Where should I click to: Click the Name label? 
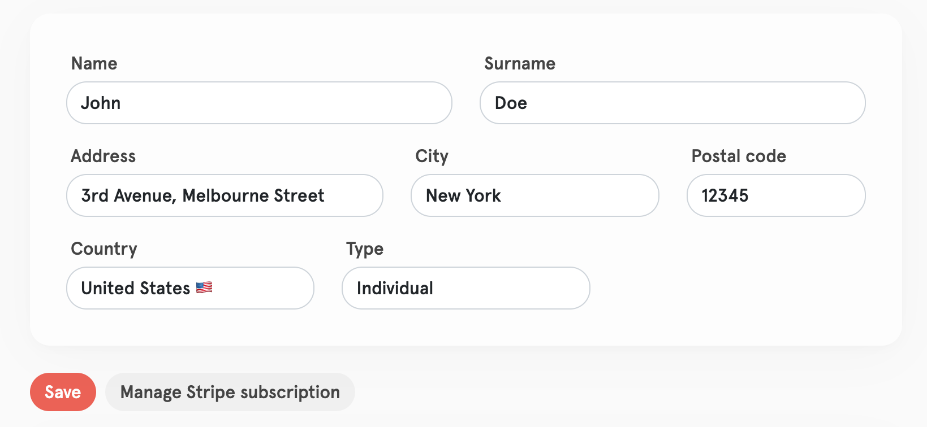pos(94,63)
